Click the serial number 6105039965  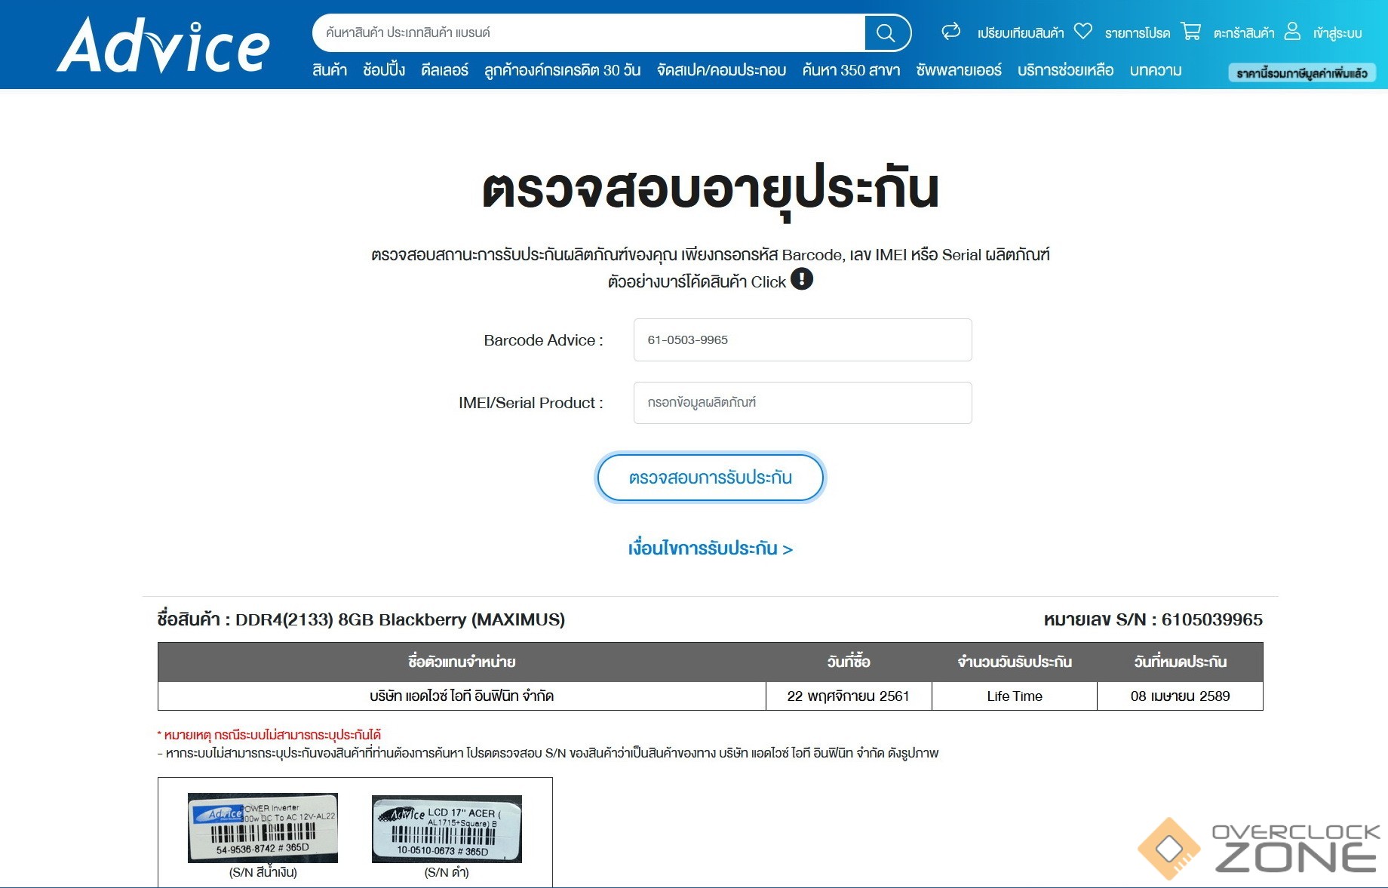(x=1212, y=619)
